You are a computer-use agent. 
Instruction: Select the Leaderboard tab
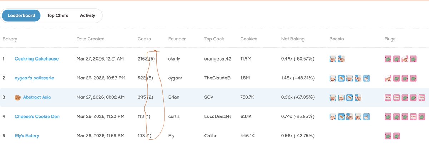pos(21,16)
